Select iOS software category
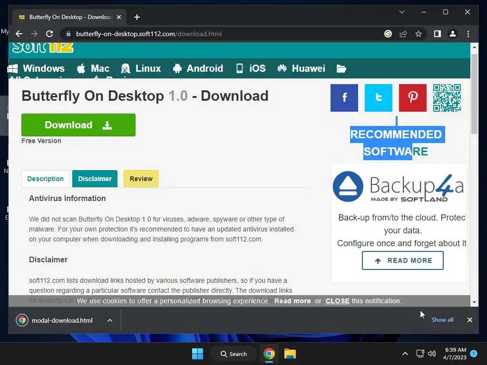 (x=251, y=68)
